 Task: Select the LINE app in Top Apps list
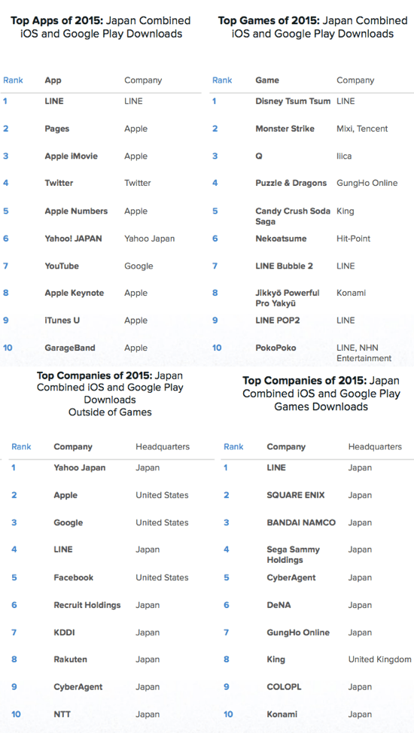pyautogui.click(x=53, y=101)
